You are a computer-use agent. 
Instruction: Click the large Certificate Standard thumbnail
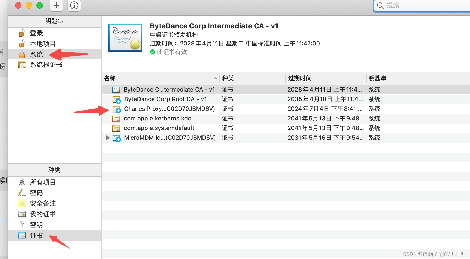click(x=125, y=38)
